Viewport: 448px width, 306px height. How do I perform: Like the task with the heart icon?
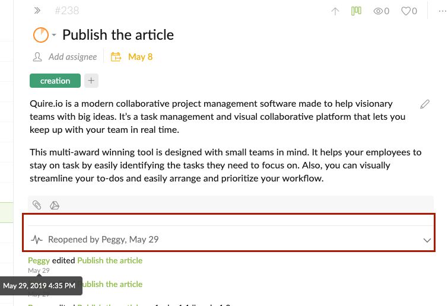click(x=406, y=11)
